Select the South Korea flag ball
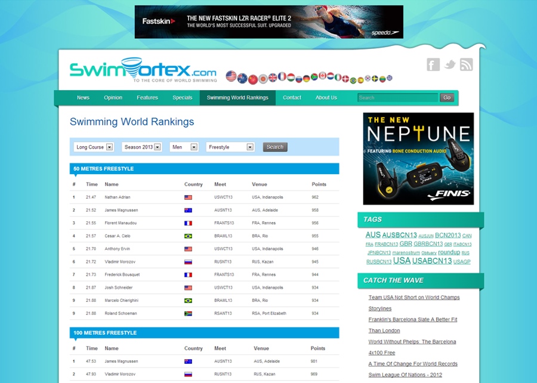537x383 pixels. point(368,78)
